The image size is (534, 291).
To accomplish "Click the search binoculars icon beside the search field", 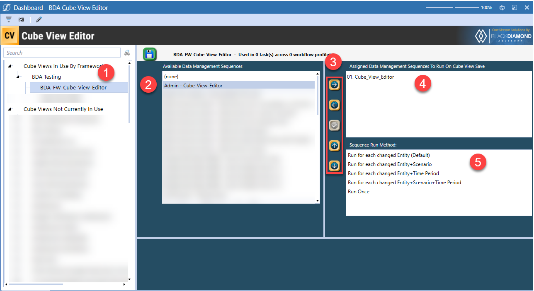I will click(x=127, y=53).
